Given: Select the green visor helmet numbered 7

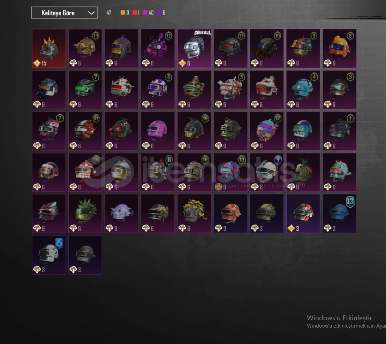Looking at the screenshot, I should pos(85,90).
